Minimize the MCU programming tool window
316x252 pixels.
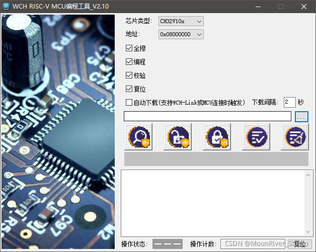click(258, 7)
